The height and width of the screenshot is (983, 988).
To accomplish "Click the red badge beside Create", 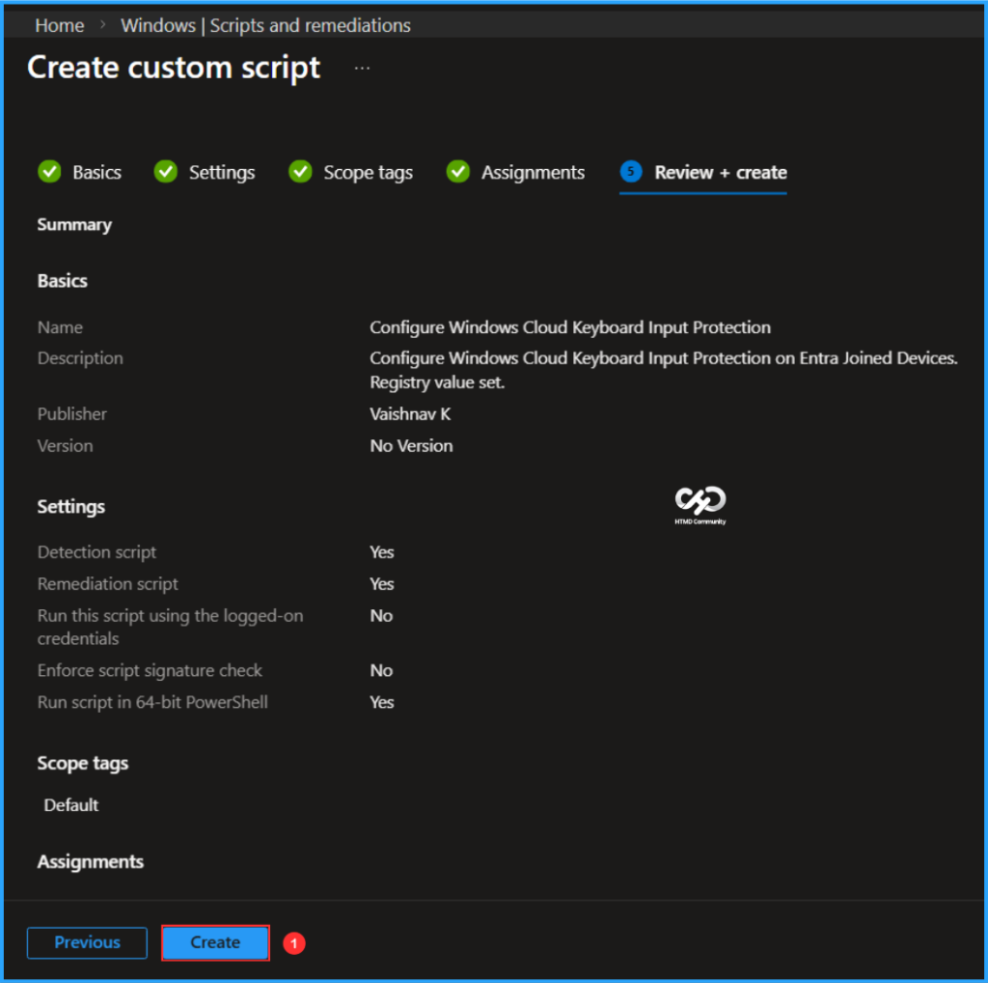I will point(293,943).
